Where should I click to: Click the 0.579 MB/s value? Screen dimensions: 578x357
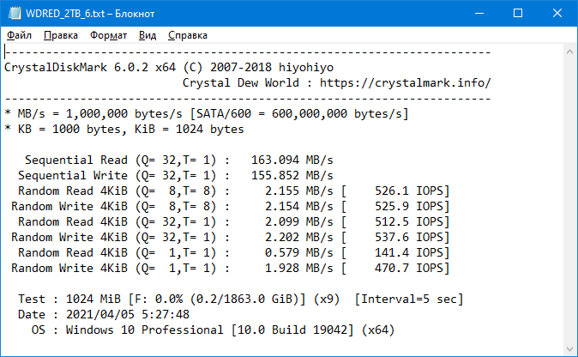pos(299,253)
